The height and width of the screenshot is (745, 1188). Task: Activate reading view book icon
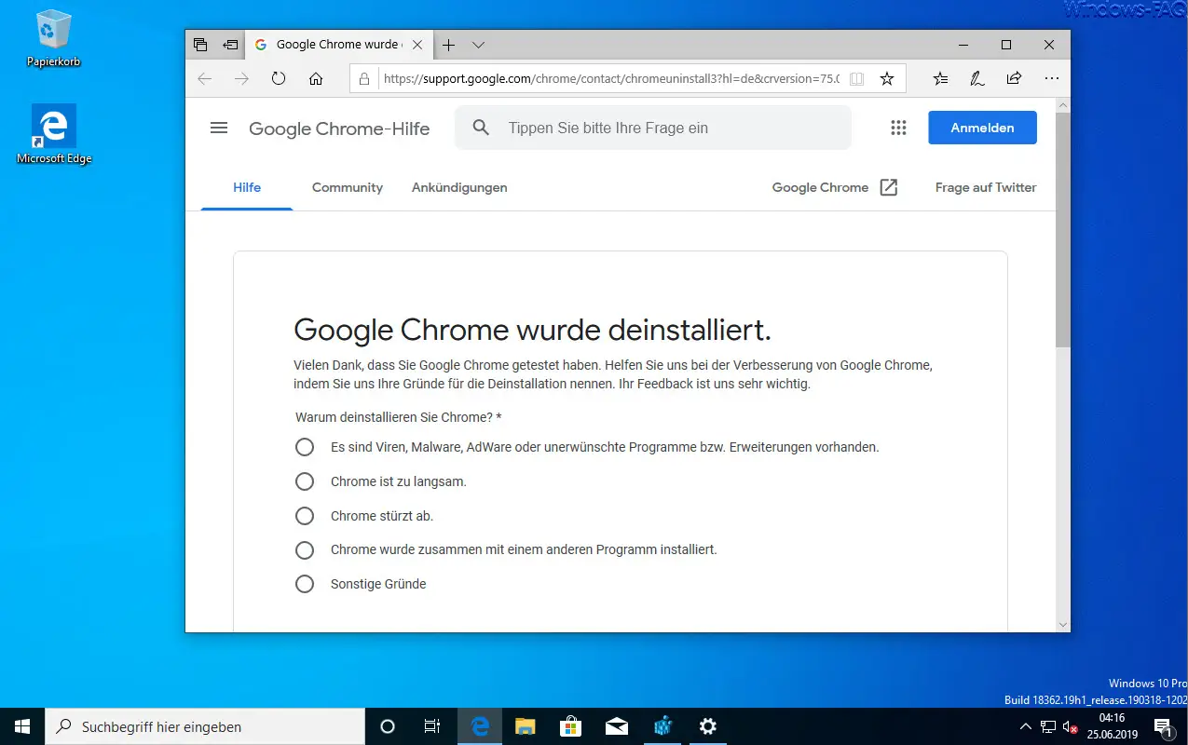pos(856,78)
